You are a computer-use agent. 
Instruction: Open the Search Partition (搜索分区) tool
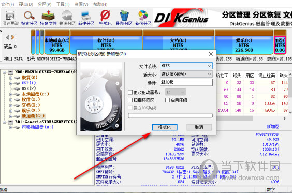pos(29,18)
